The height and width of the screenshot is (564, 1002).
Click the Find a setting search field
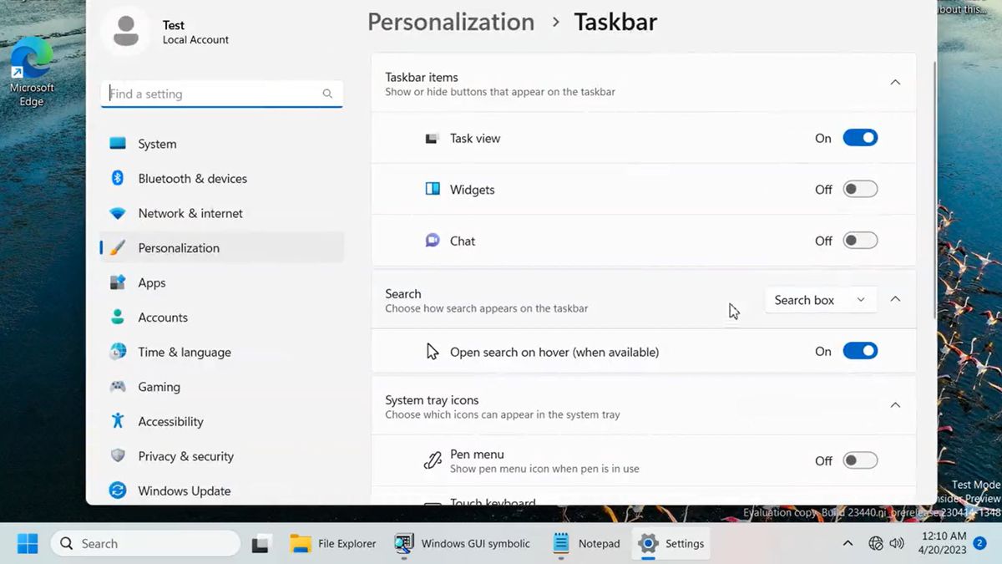[221, 94]
